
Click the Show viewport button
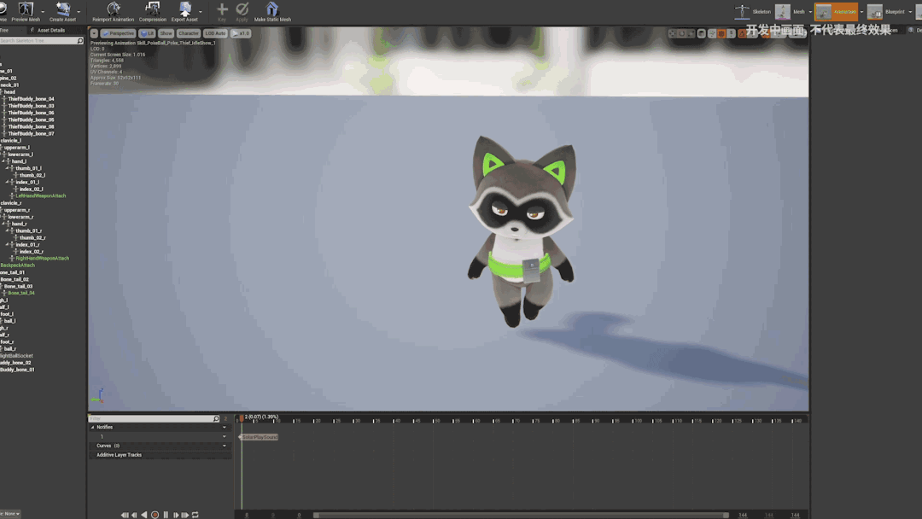pyautogui.click(x=166, y=33)
